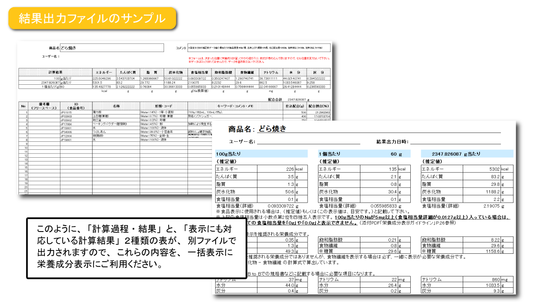Click the 商品名: どら焼き title on the label sheet

(257, 129)
